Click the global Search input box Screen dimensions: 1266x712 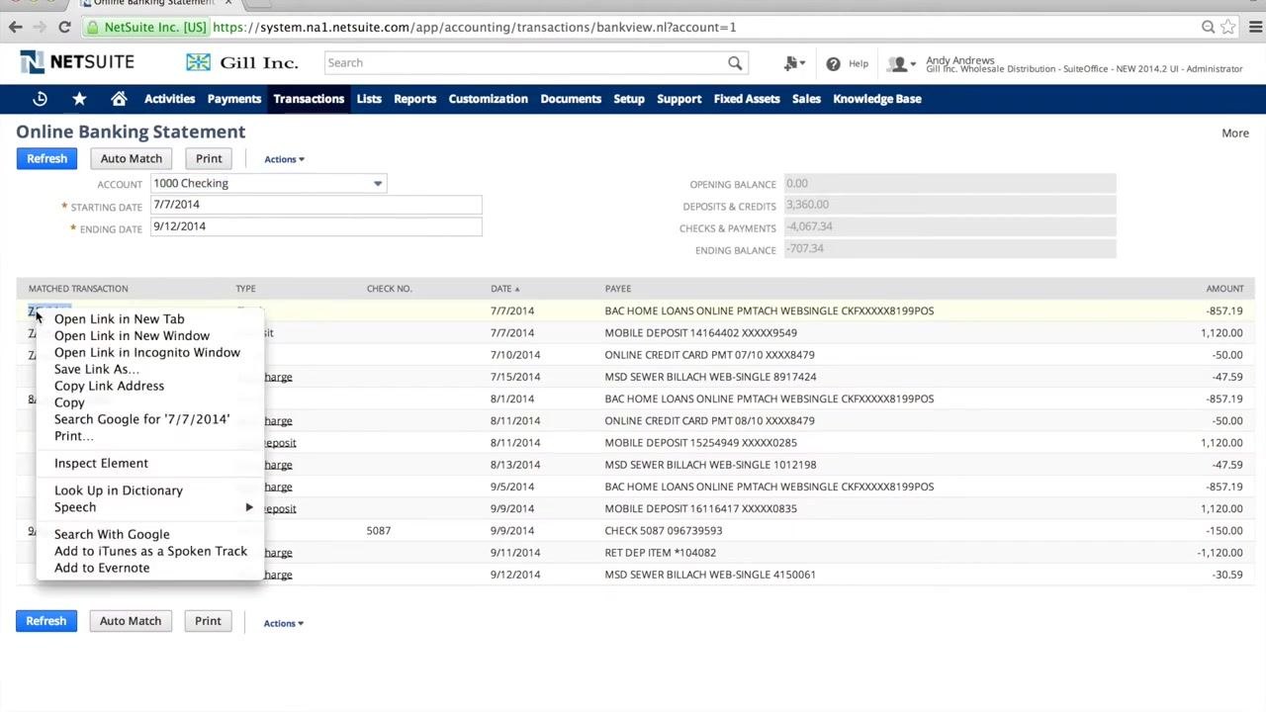point(524,63)
